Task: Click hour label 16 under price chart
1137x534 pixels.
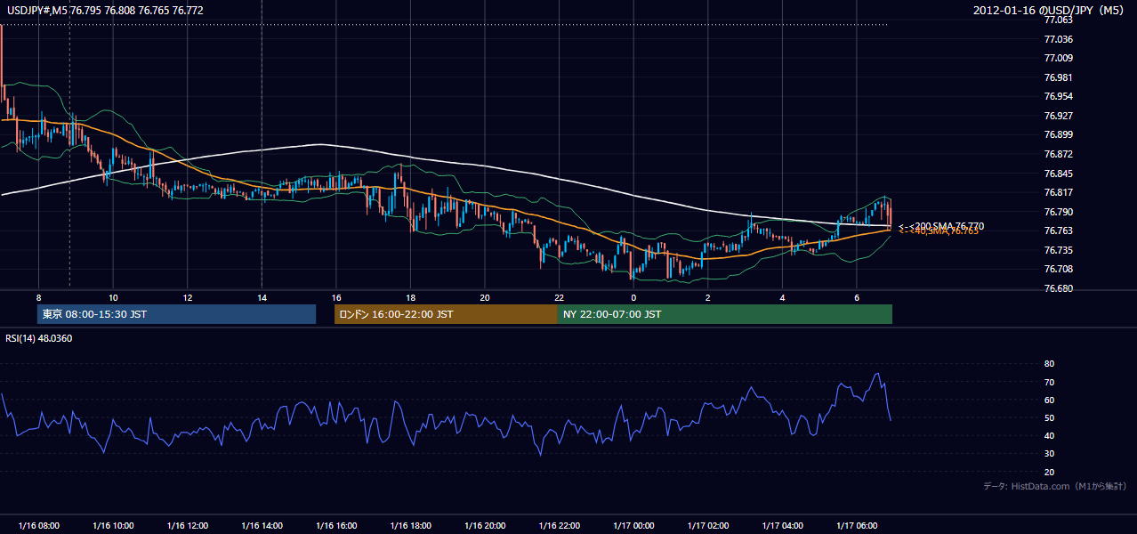Action: (335, 297)
